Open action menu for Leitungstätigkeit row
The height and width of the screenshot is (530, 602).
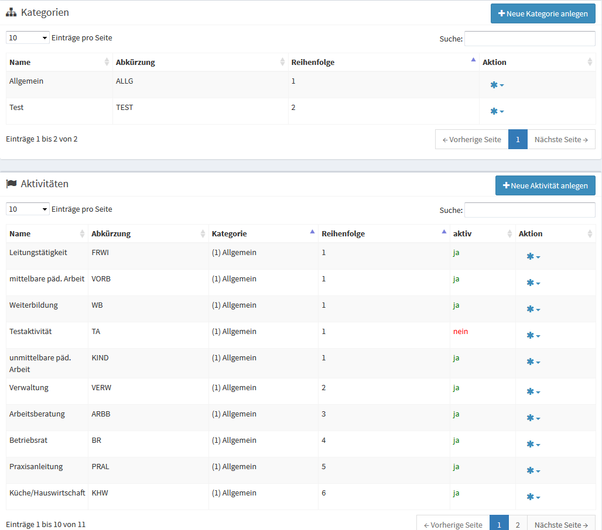pyautogui.click(x=533, y=256)
